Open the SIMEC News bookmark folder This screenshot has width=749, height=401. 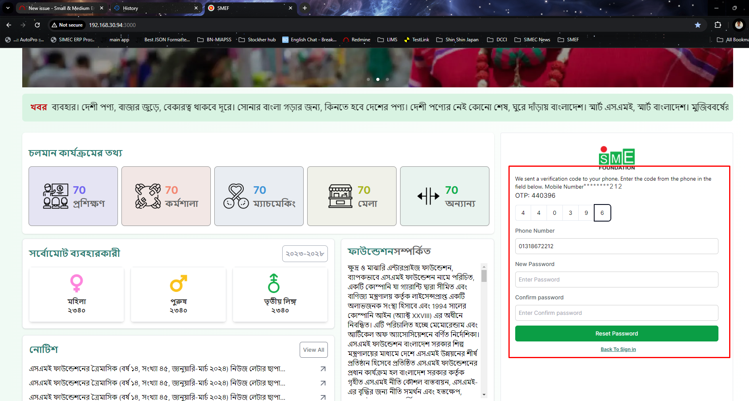532,40
